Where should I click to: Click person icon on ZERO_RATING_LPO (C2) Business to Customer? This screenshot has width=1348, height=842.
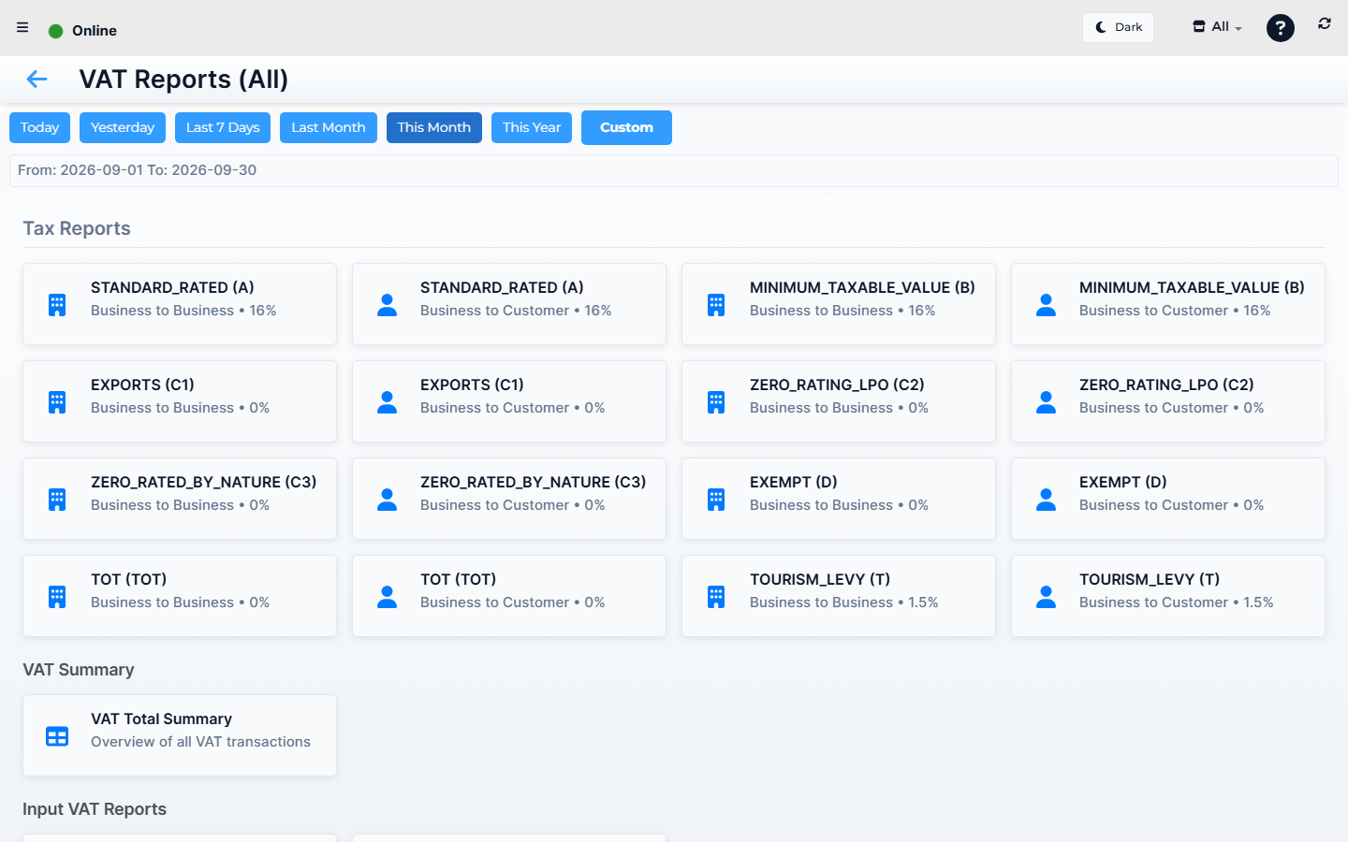pos(1046,402)
